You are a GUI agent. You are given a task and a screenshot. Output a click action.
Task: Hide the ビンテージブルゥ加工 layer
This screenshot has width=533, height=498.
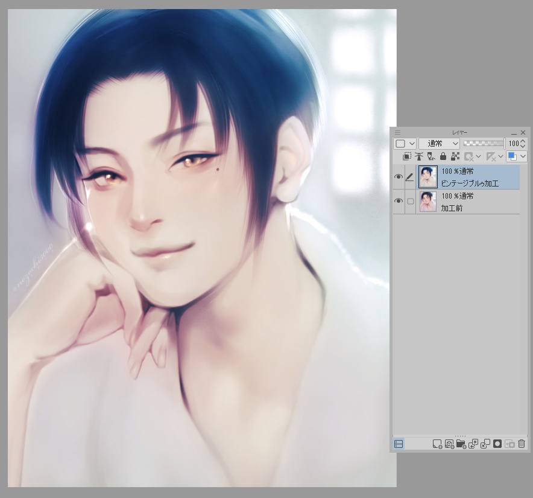coord(399,177)
